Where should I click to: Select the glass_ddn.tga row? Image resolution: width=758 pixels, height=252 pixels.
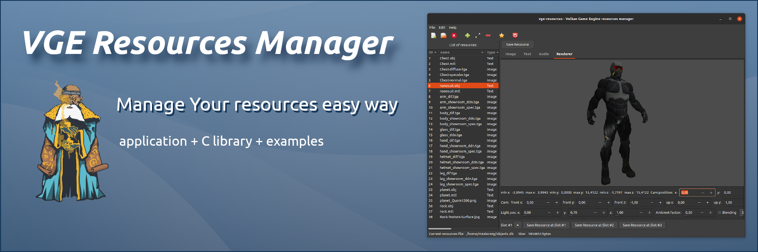pos(463,135)
